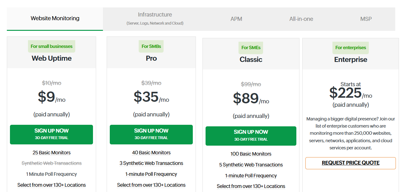Sign up for the Classic plan

pyautogui.click(x=251, y=136)
